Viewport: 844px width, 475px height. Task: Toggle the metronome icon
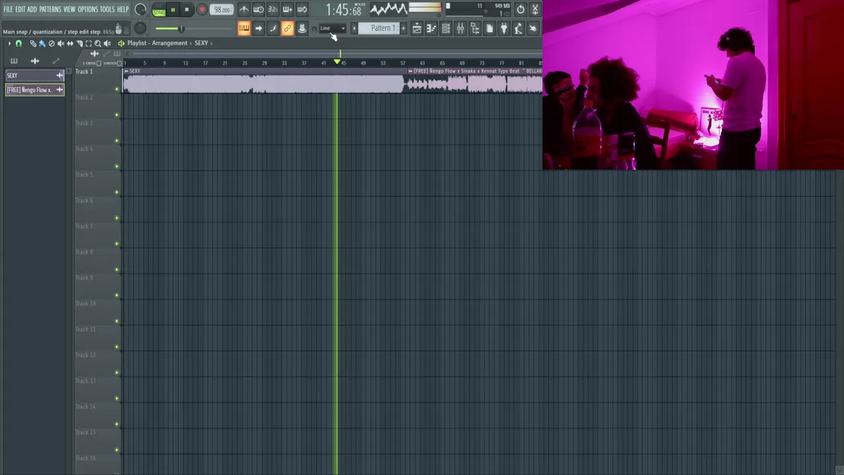tap(244, 9)
